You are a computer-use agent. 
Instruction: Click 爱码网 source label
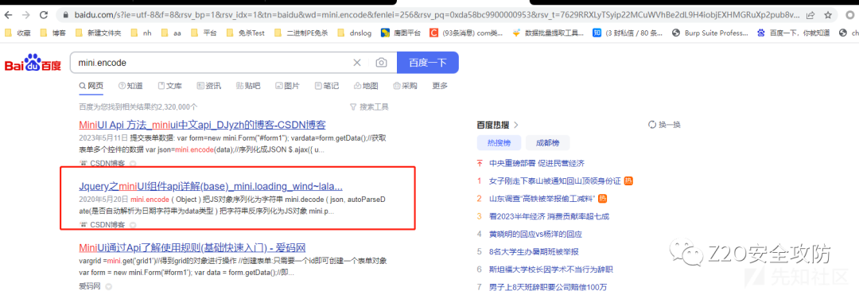[91, 286]
